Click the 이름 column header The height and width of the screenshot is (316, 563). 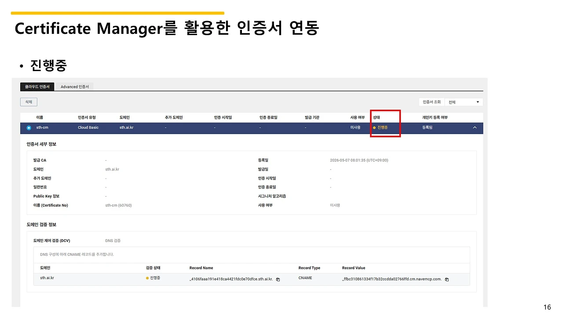[x=40, y=118]
